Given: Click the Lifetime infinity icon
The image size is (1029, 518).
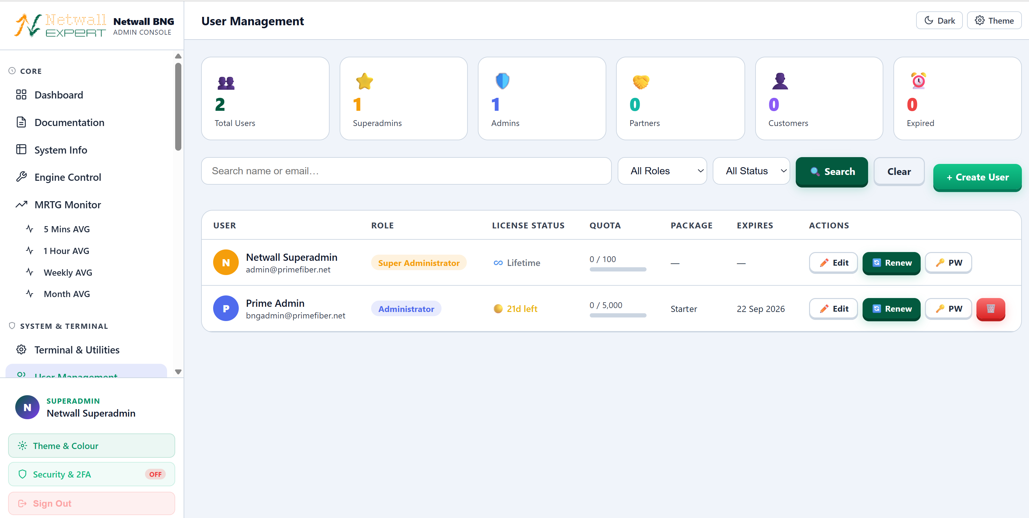Looking at the screenshot, I should click(498, 263).
